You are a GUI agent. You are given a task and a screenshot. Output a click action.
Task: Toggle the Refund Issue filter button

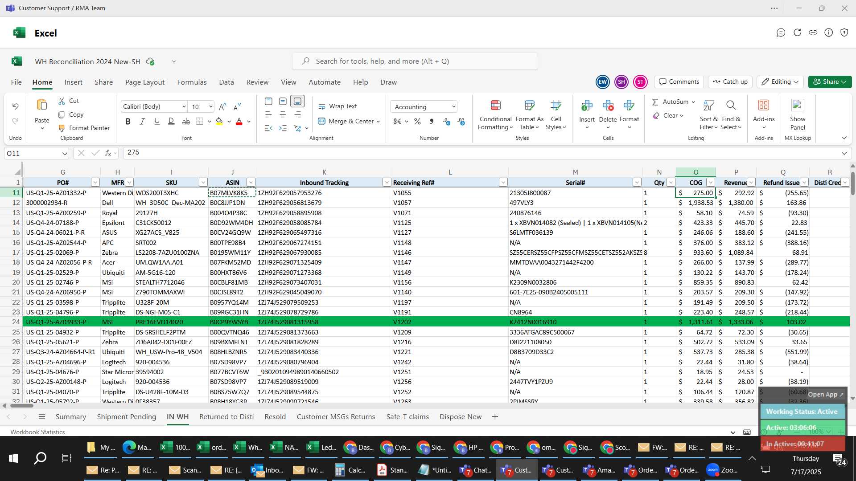(804, 183)
